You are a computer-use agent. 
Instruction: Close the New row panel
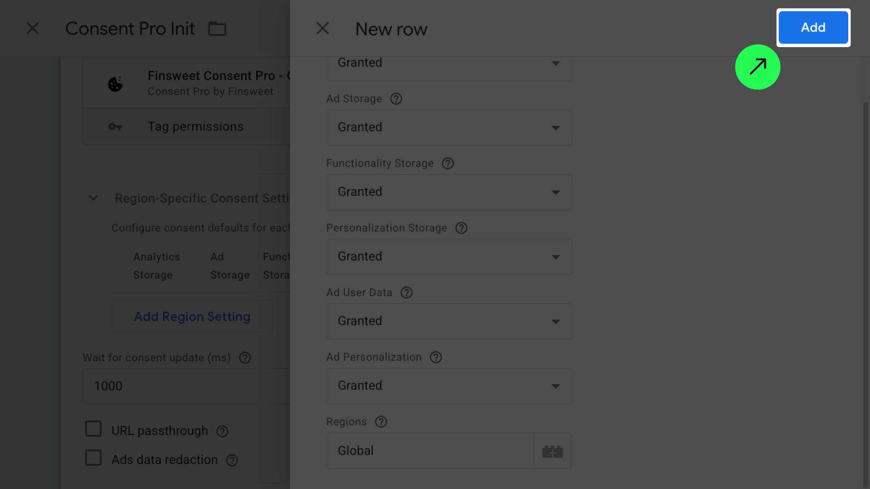[322, 29]
